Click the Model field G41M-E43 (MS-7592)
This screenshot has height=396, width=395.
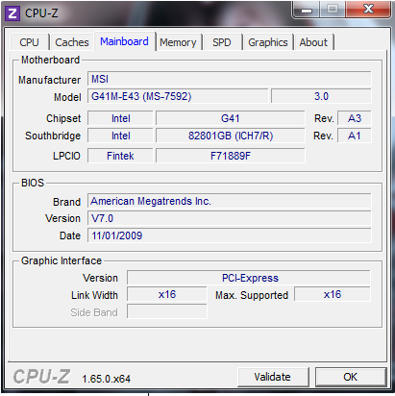(x=178, y=96)
